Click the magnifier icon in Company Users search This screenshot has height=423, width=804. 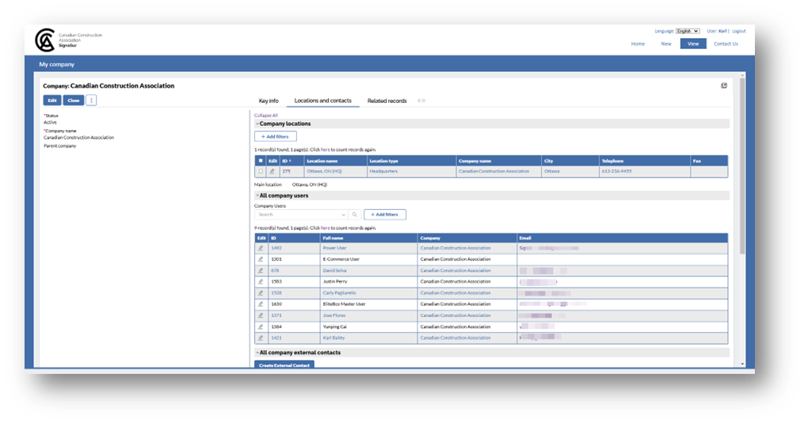pos(355,215)
